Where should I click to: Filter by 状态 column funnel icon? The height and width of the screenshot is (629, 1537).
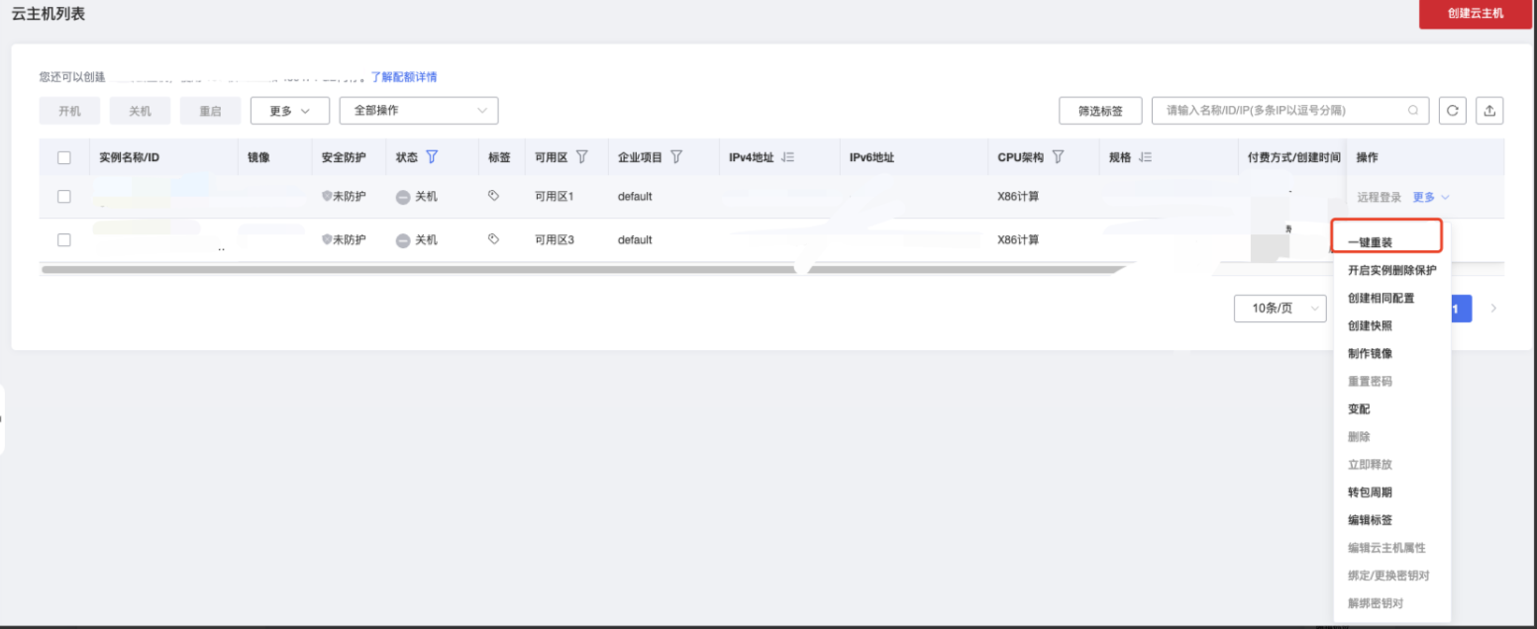click(432, 156)
